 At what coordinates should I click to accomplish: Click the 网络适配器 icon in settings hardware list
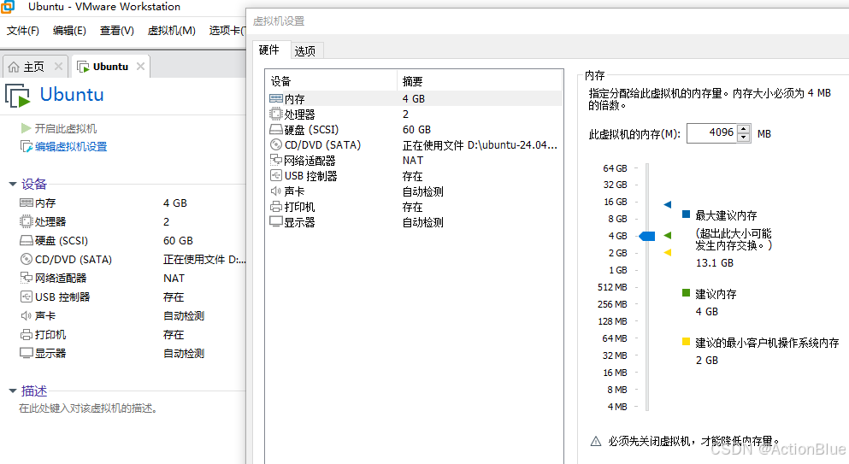[x=276, y=161]
